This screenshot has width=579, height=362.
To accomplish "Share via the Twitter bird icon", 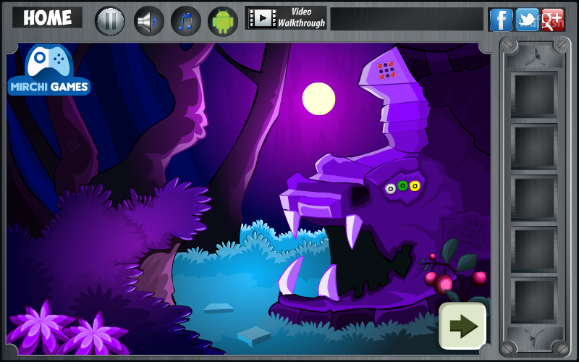I will point(528,20).
